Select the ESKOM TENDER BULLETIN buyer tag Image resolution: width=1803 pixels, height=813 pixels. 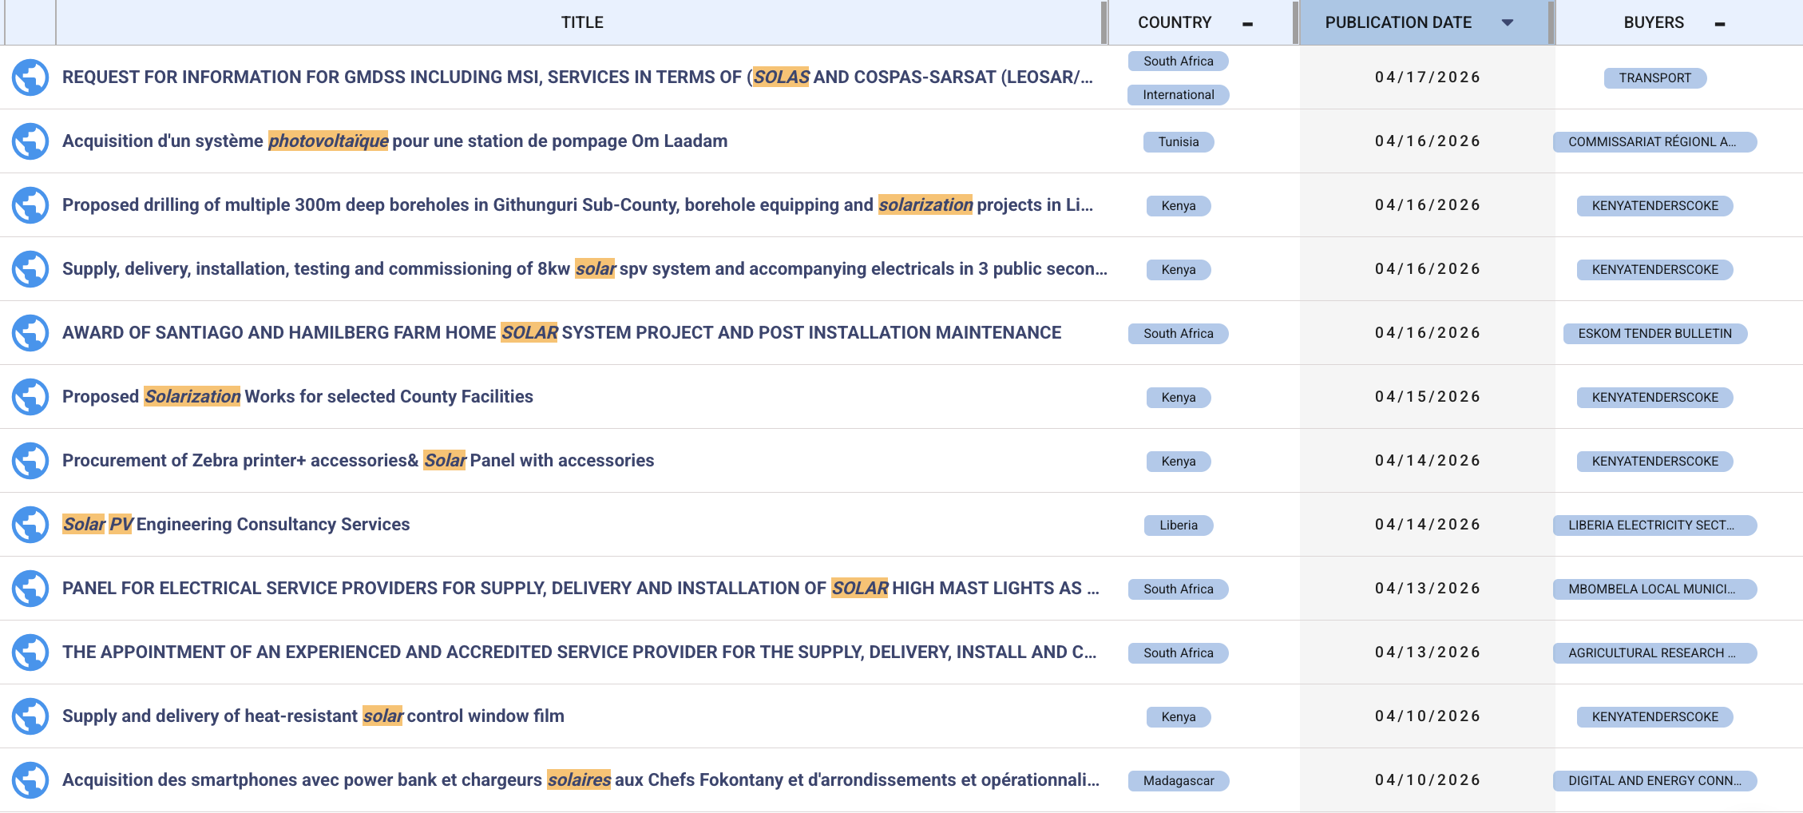click(1655, 334)
